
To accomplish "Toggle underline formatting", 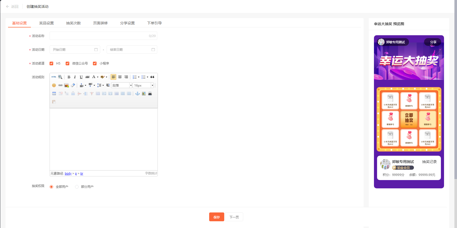I will pyautogui.click(x=81, y=77).
